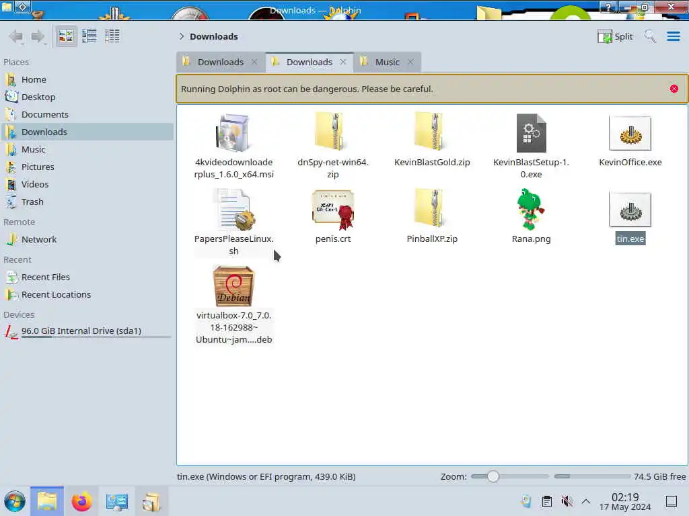Open the search magnifier tool

(650, 36)
